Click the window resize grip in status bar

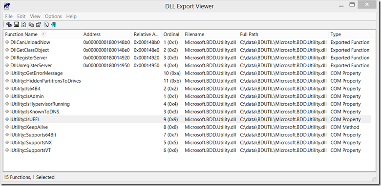click(374, 179)
